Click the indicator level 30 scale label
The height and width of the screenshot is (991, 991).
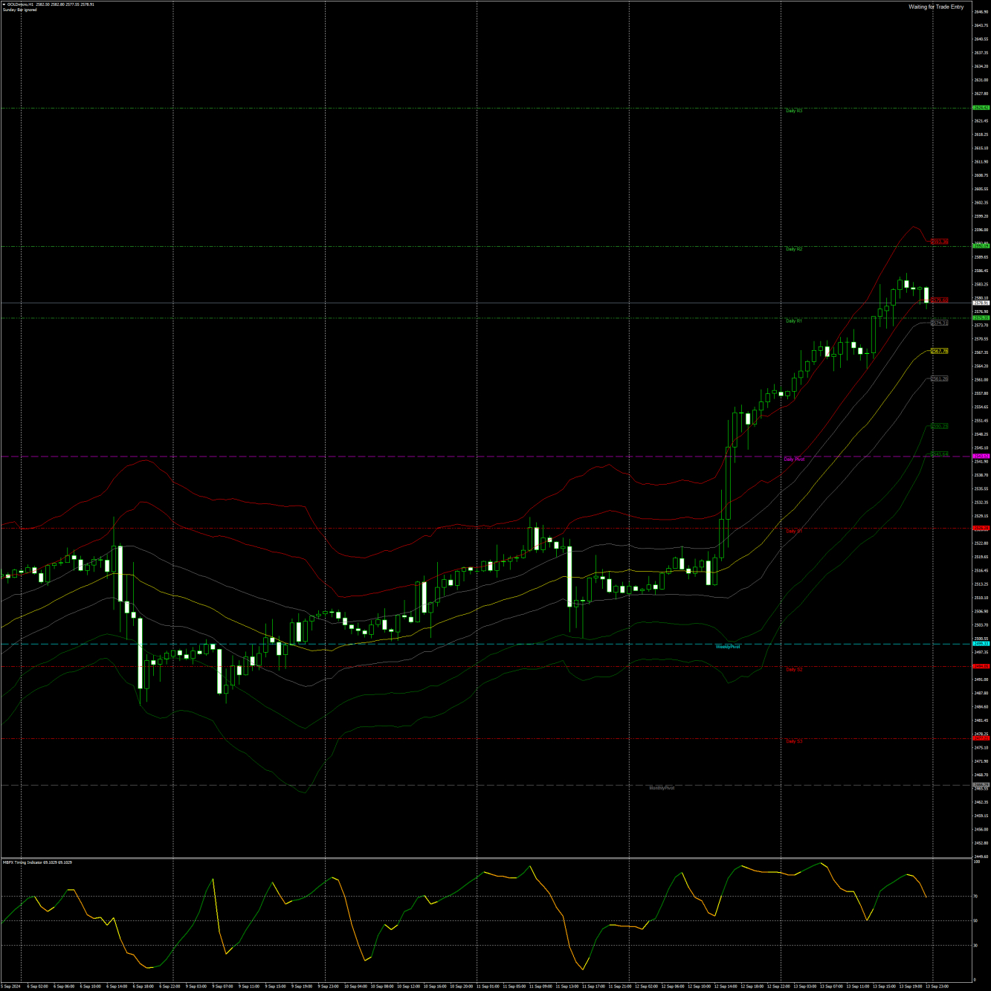pos(976,946)
